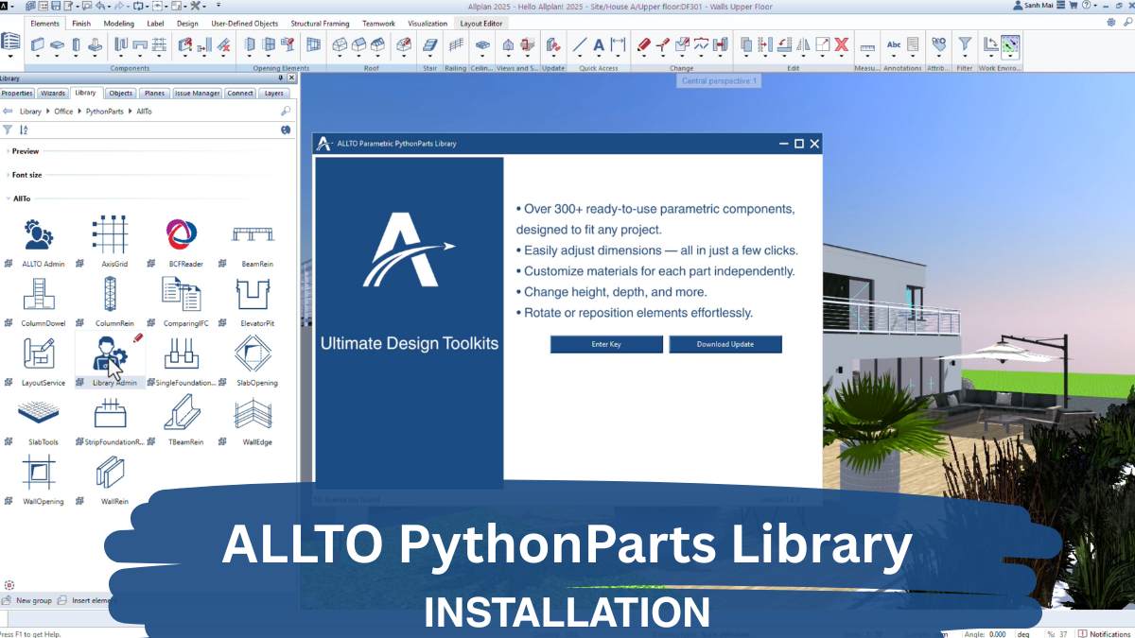Open the building role dropdown at ribbon left
Viewport: 1135px width, 638px height.
(x=10, y=56)
